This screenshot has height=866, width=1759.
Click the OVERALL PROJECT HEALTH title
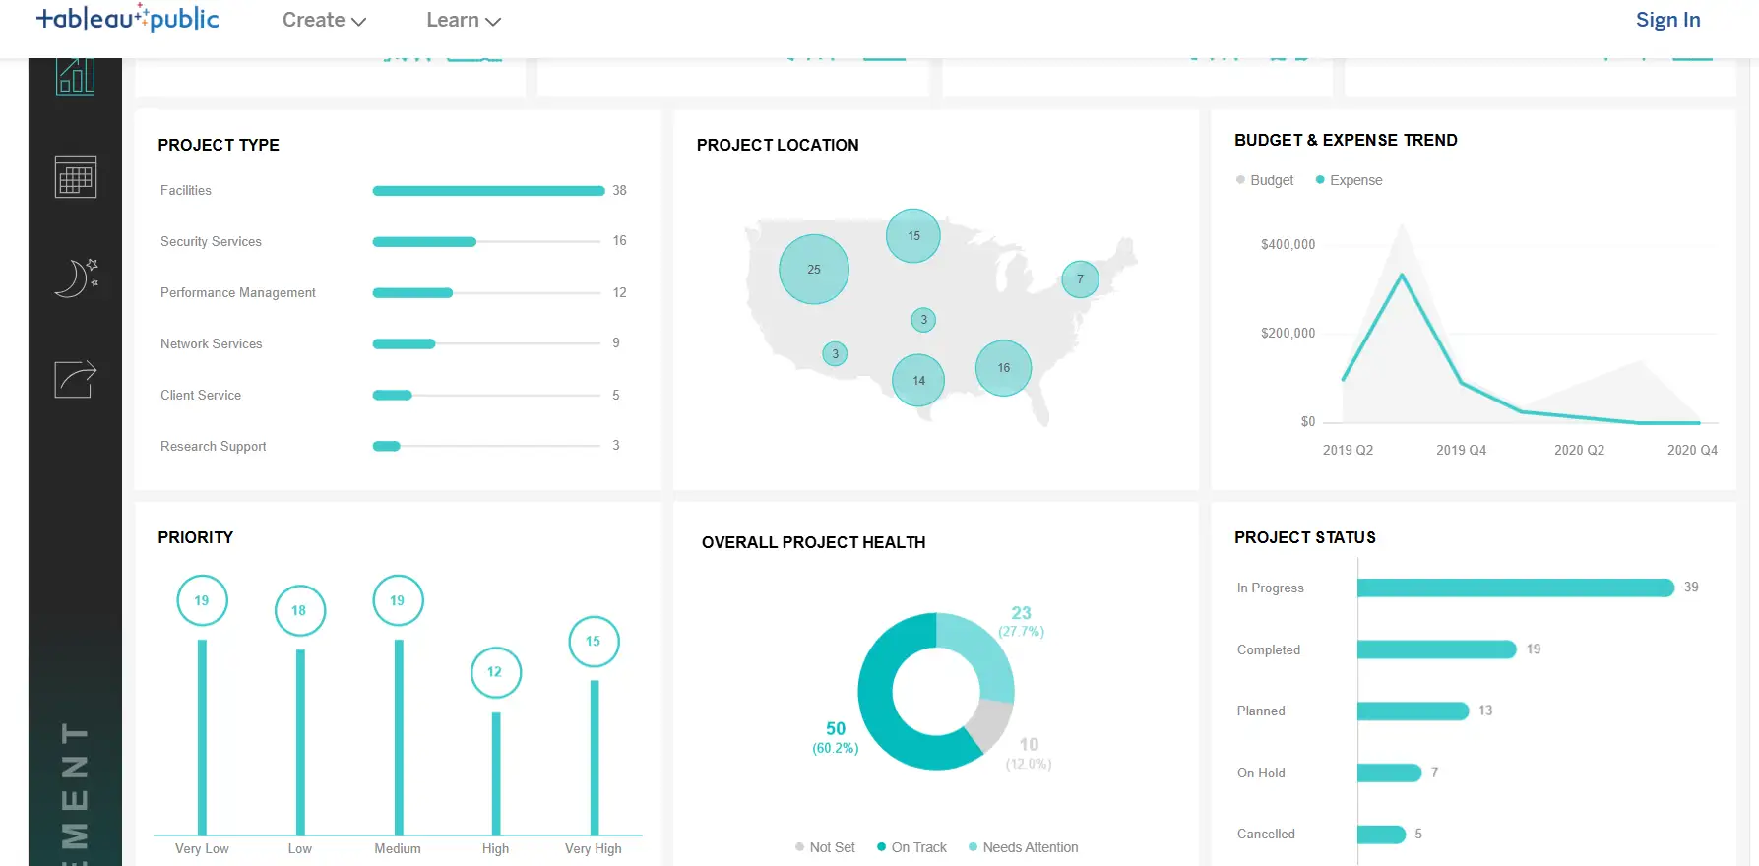tap(813, 542)
